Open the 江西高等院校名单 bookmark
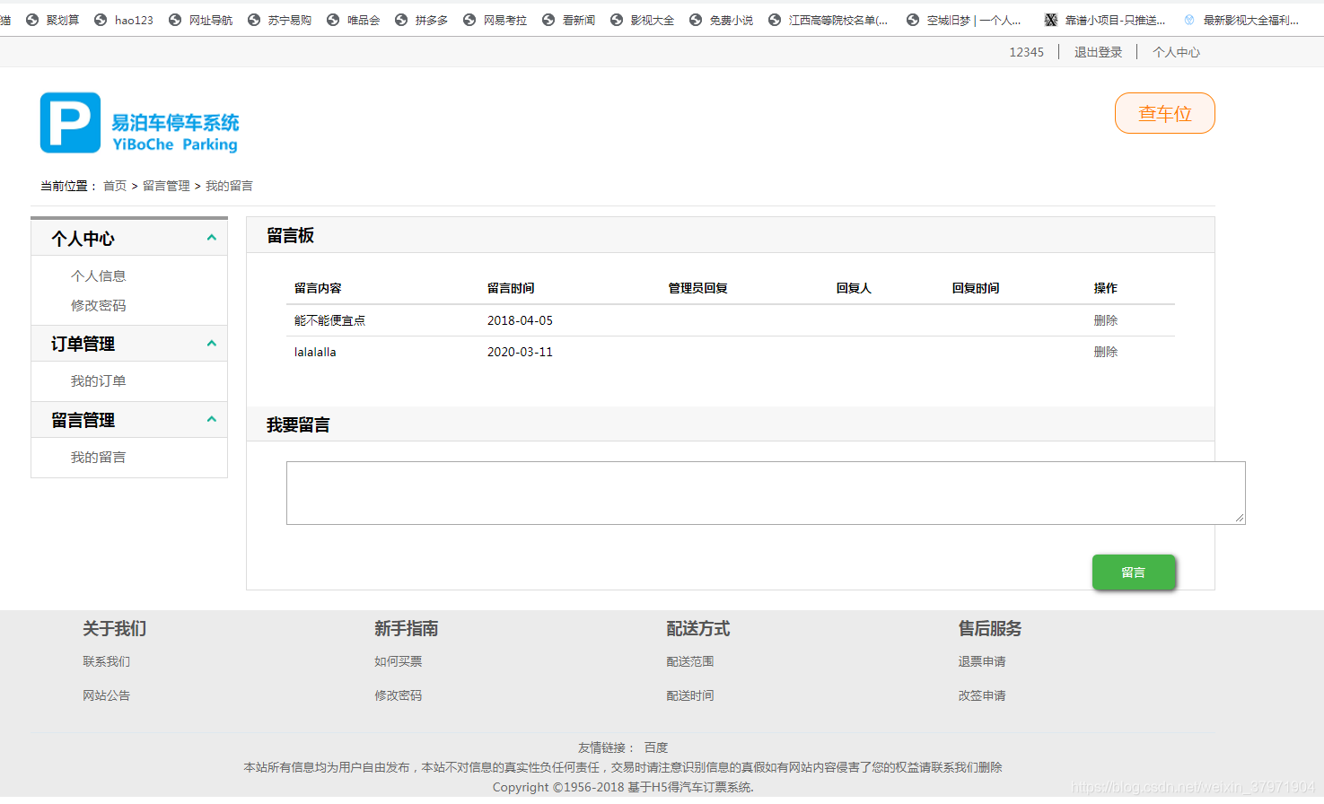Viewport: 1324px width, 804px height. [x=829, y=20]
